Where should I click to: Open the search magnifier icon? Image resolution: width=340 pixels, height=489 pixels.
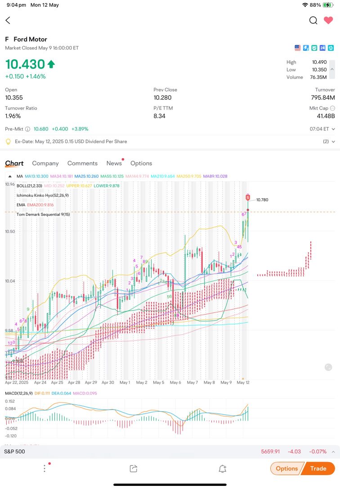(x=313, y=20)
